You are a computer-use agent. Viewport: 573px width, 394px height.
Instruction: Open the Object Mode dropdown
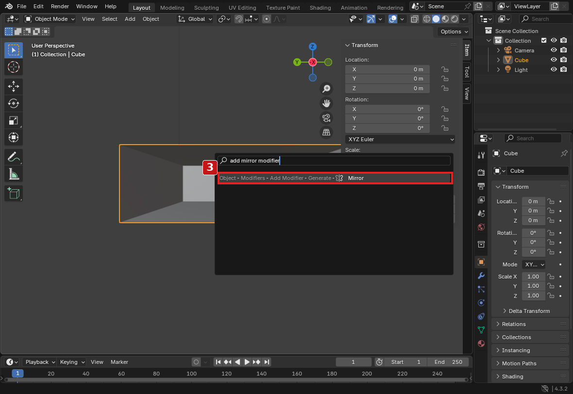pos(50,19)
